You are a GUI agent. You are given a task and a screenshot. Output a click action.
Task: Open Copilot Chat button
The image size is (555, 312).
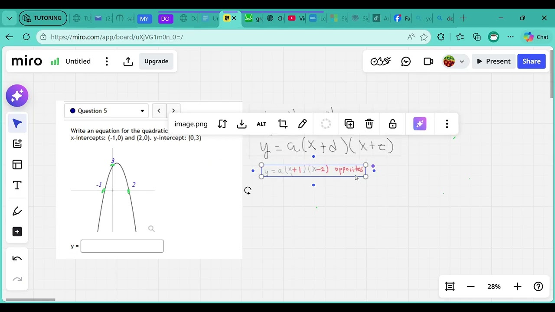(x=536, y=37)
